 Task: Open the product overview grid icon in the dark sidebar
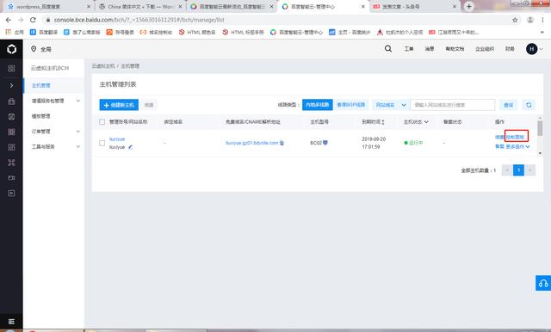click(11, 69)
